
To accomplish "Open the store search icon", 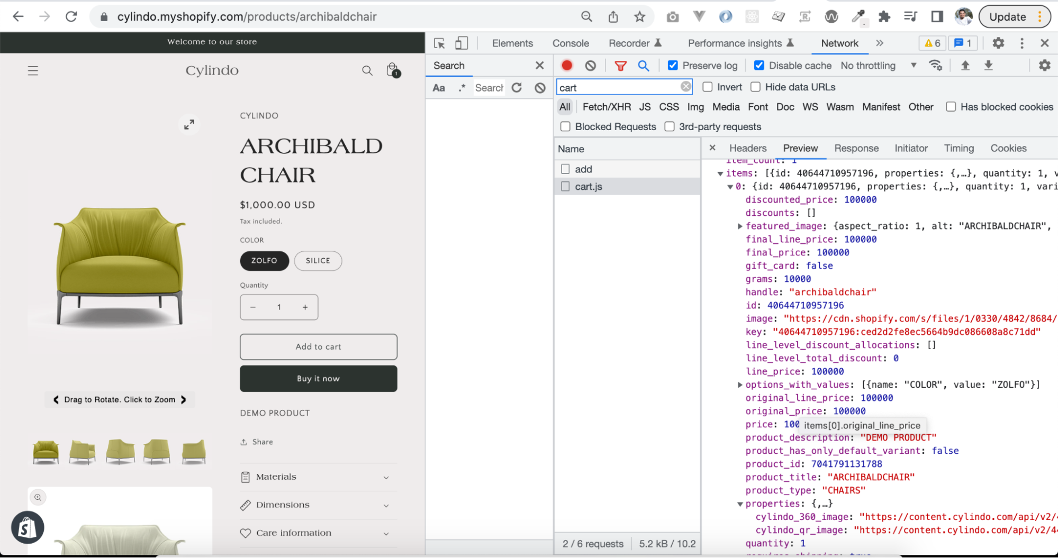I will [x=367, y=70].
